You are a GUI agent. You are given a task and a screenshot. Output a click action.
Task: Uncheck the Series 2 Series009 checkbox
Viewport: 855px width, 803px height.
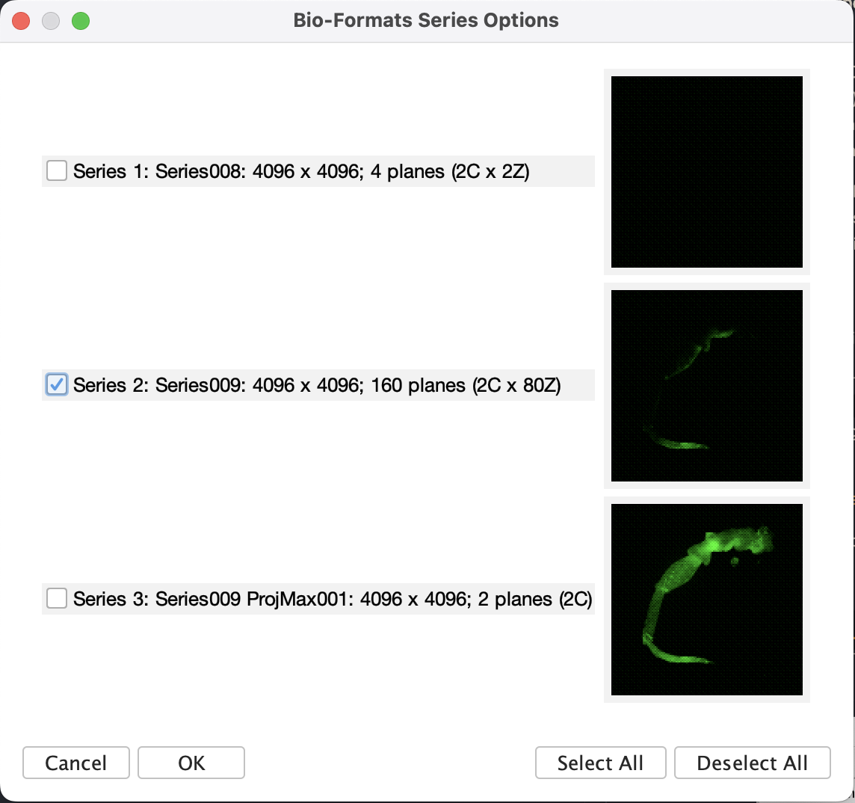[x=57, y=385]
